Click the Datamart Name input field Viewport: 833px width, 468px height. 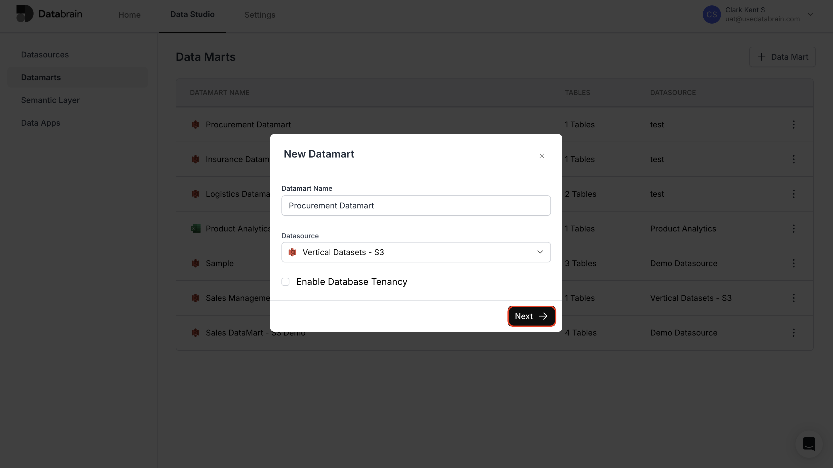416,205
